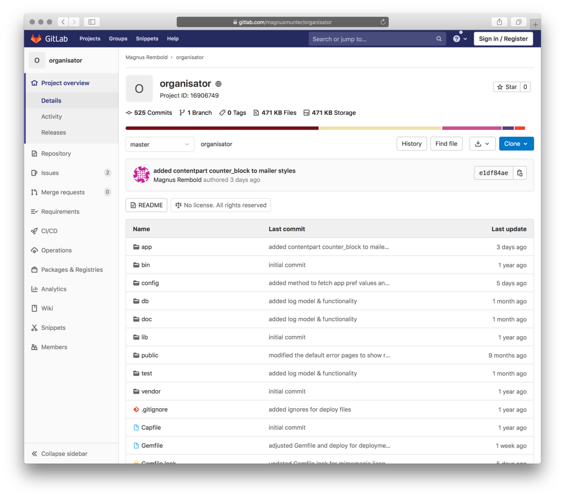This screenshot has width=565, height=498.
Task: Click the History button
Action: coord(412,144)
